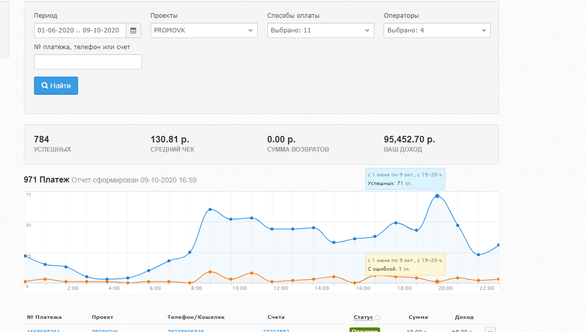This screenshot has width=585, height=332.
Task: Open the calendar icon beside the period field
Action: pyautogui.click(x=133, y=30)
